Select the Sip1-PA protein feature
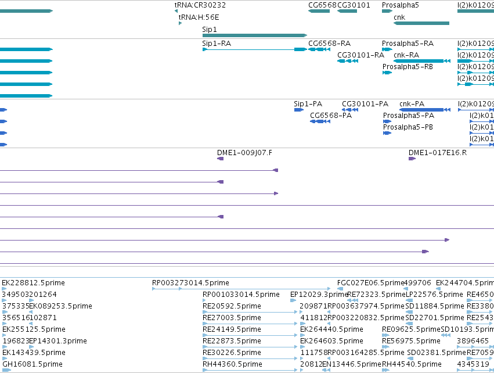 (x=299, y=110)
